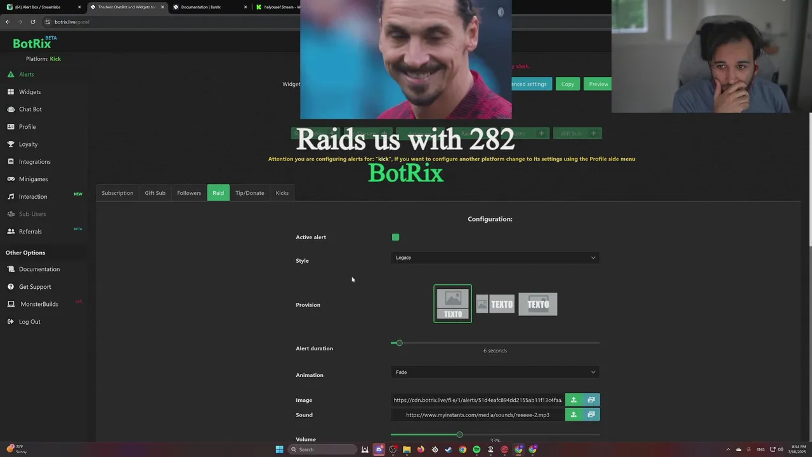Click the volume icon in system tray
The height and width of the screenshot is (457, 812).
click(x=780, y=449)
